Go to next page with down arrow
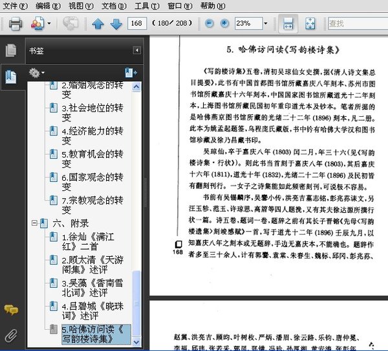The height and width of the screenshot is (351, 388). (116, 24)
